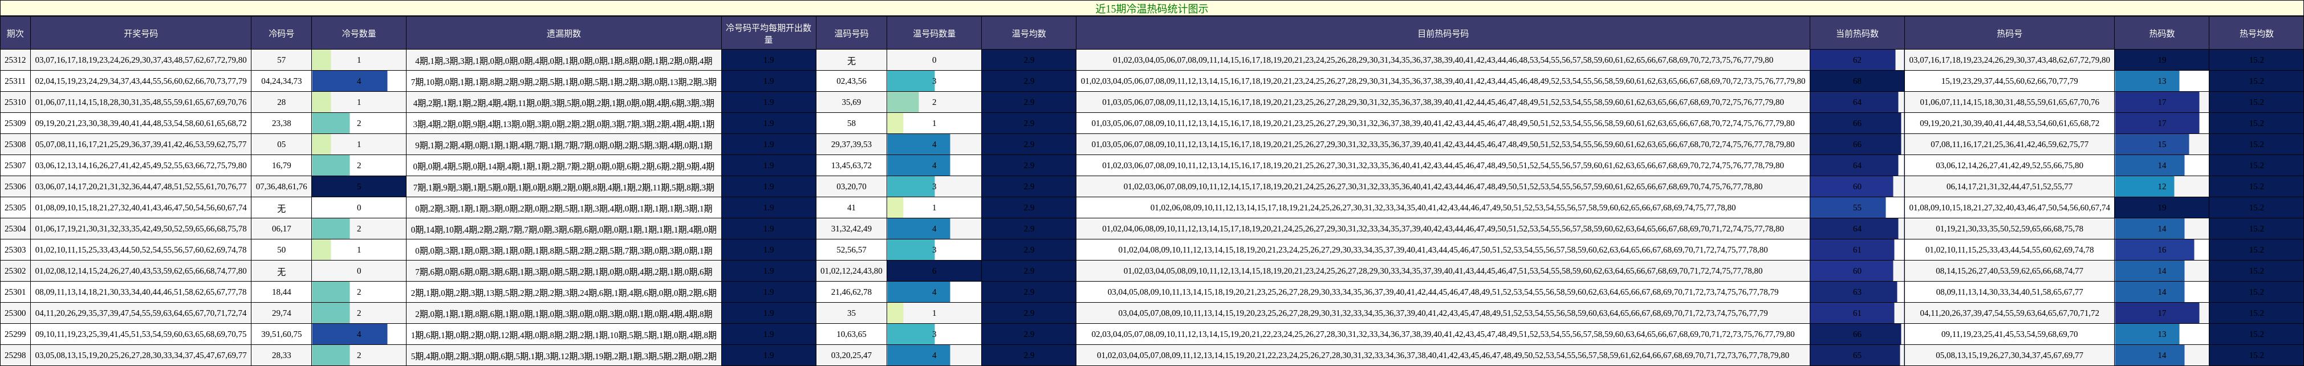Click the 热码数 bar showing 12
Screen dimensions: 2304x366
point(2145,186)
